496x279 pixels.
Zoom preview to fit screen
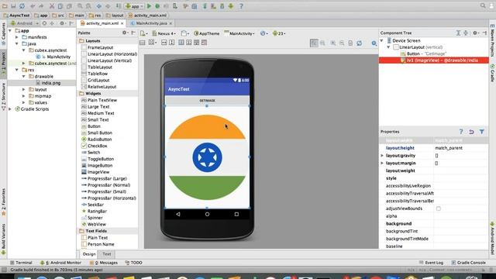(314, 43)
